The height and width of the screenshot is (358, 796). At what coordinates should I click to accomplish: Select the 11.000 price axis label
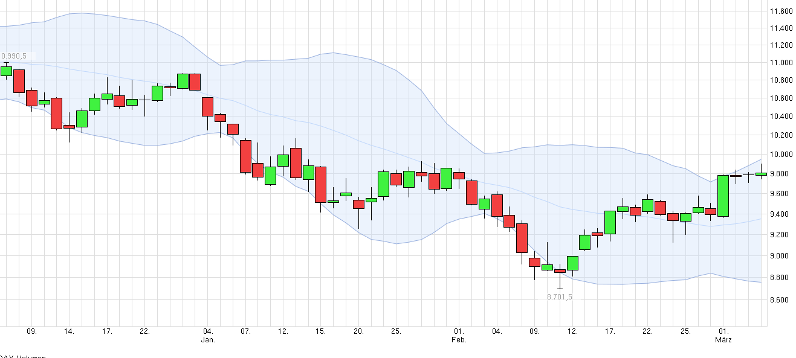pyautogui.click(x=781, y=63)
